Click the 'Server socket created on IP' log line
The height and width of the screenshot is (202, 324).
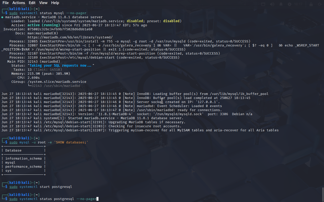click(x=111, y=102)
